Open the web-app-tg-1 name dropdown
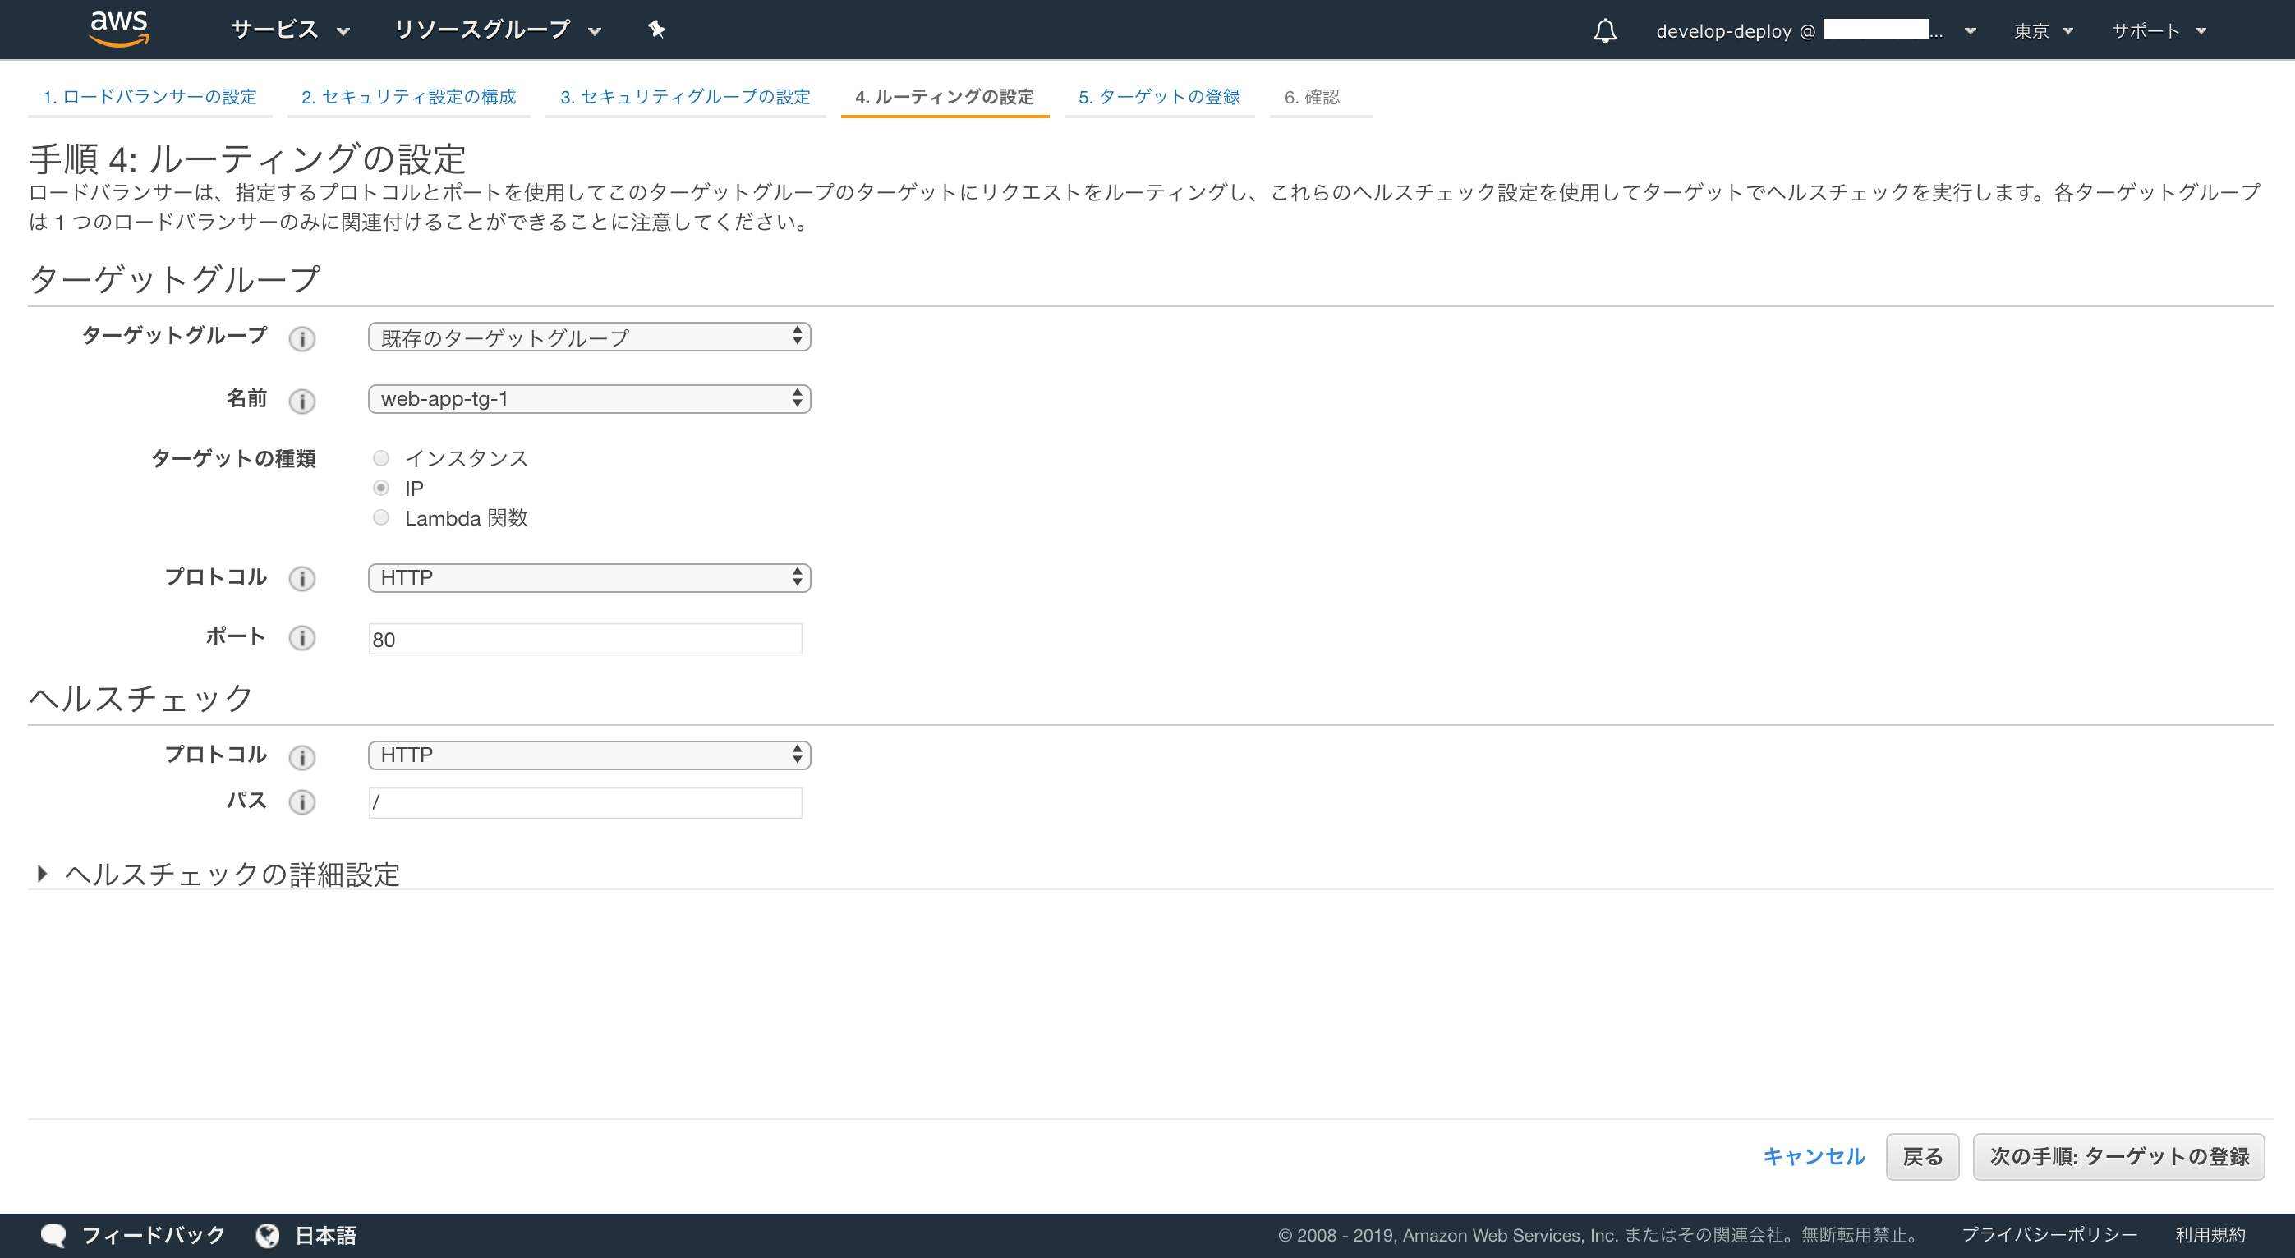This screenshot has height=1258, width=2295. (589, 398)
